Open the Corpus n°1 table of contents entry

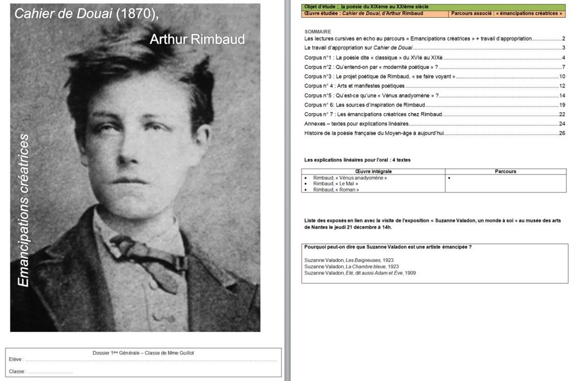(x=374, y=58)
